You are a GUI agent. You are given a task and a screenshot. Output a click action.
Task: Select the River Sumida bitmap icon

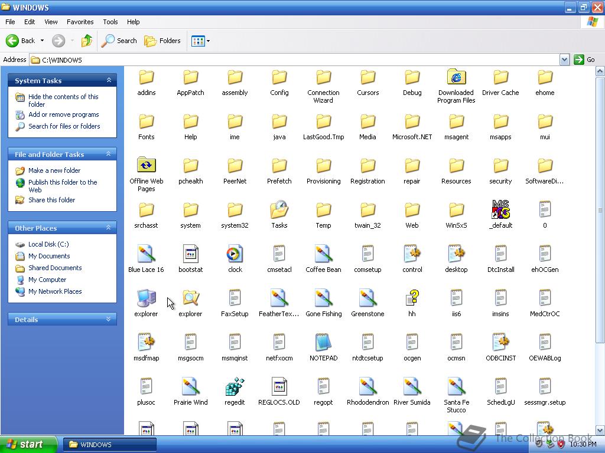click(412, 387)
